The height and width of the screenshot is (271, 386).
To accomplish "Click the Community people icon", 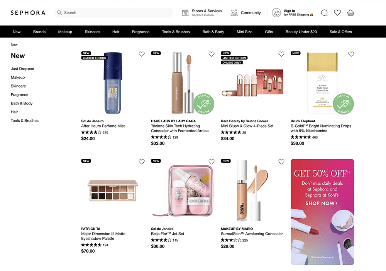I will 234,13.
